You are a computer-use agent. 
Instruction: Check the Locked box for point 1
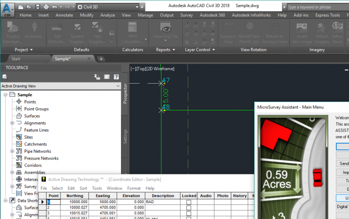click(189, 202)
